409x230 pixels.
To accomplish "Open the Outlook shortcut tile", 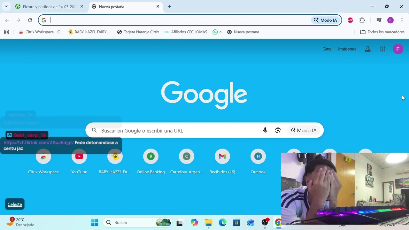I will click(x=258, y=162).
